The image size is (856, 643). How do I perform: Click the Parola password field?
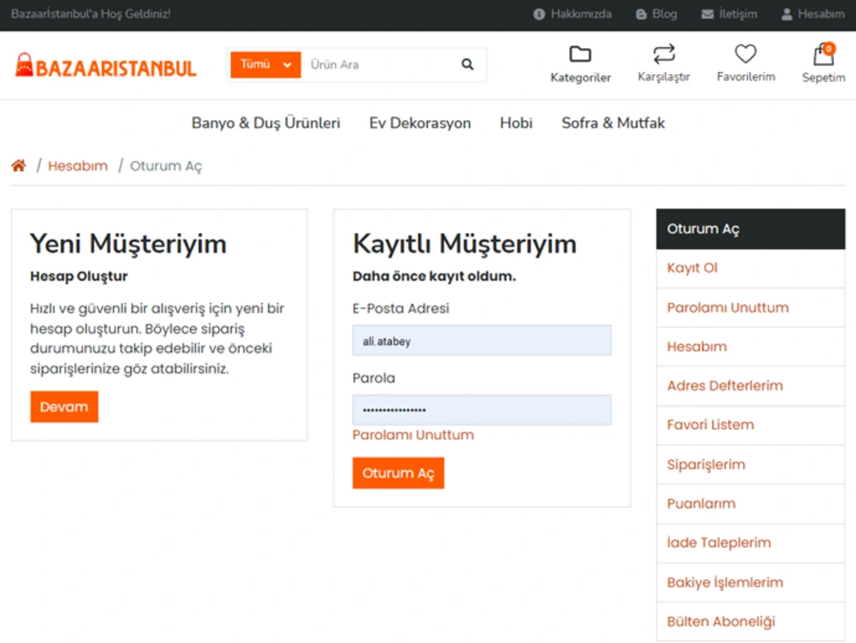481,410
